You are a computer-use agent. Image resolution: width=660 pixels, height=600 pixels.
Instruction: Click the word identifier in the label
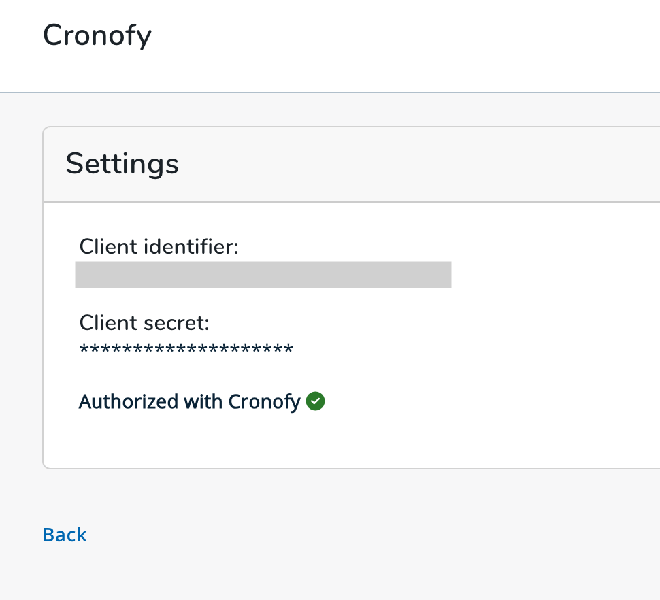tap(191, 246)
